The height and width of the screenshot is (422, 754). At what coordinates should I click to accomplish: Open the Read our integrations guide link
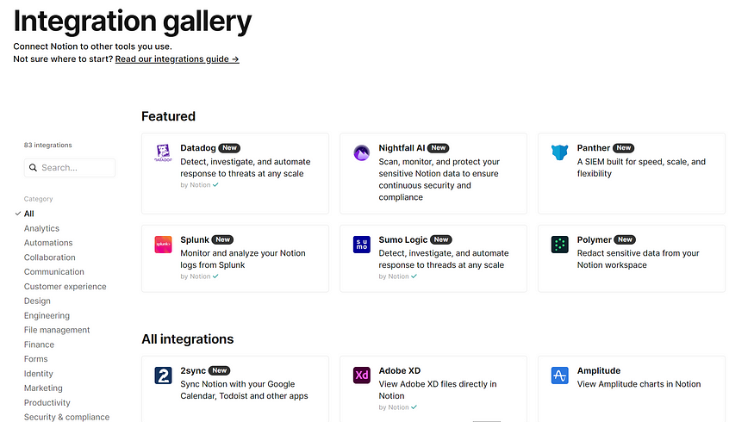(177, 59)
